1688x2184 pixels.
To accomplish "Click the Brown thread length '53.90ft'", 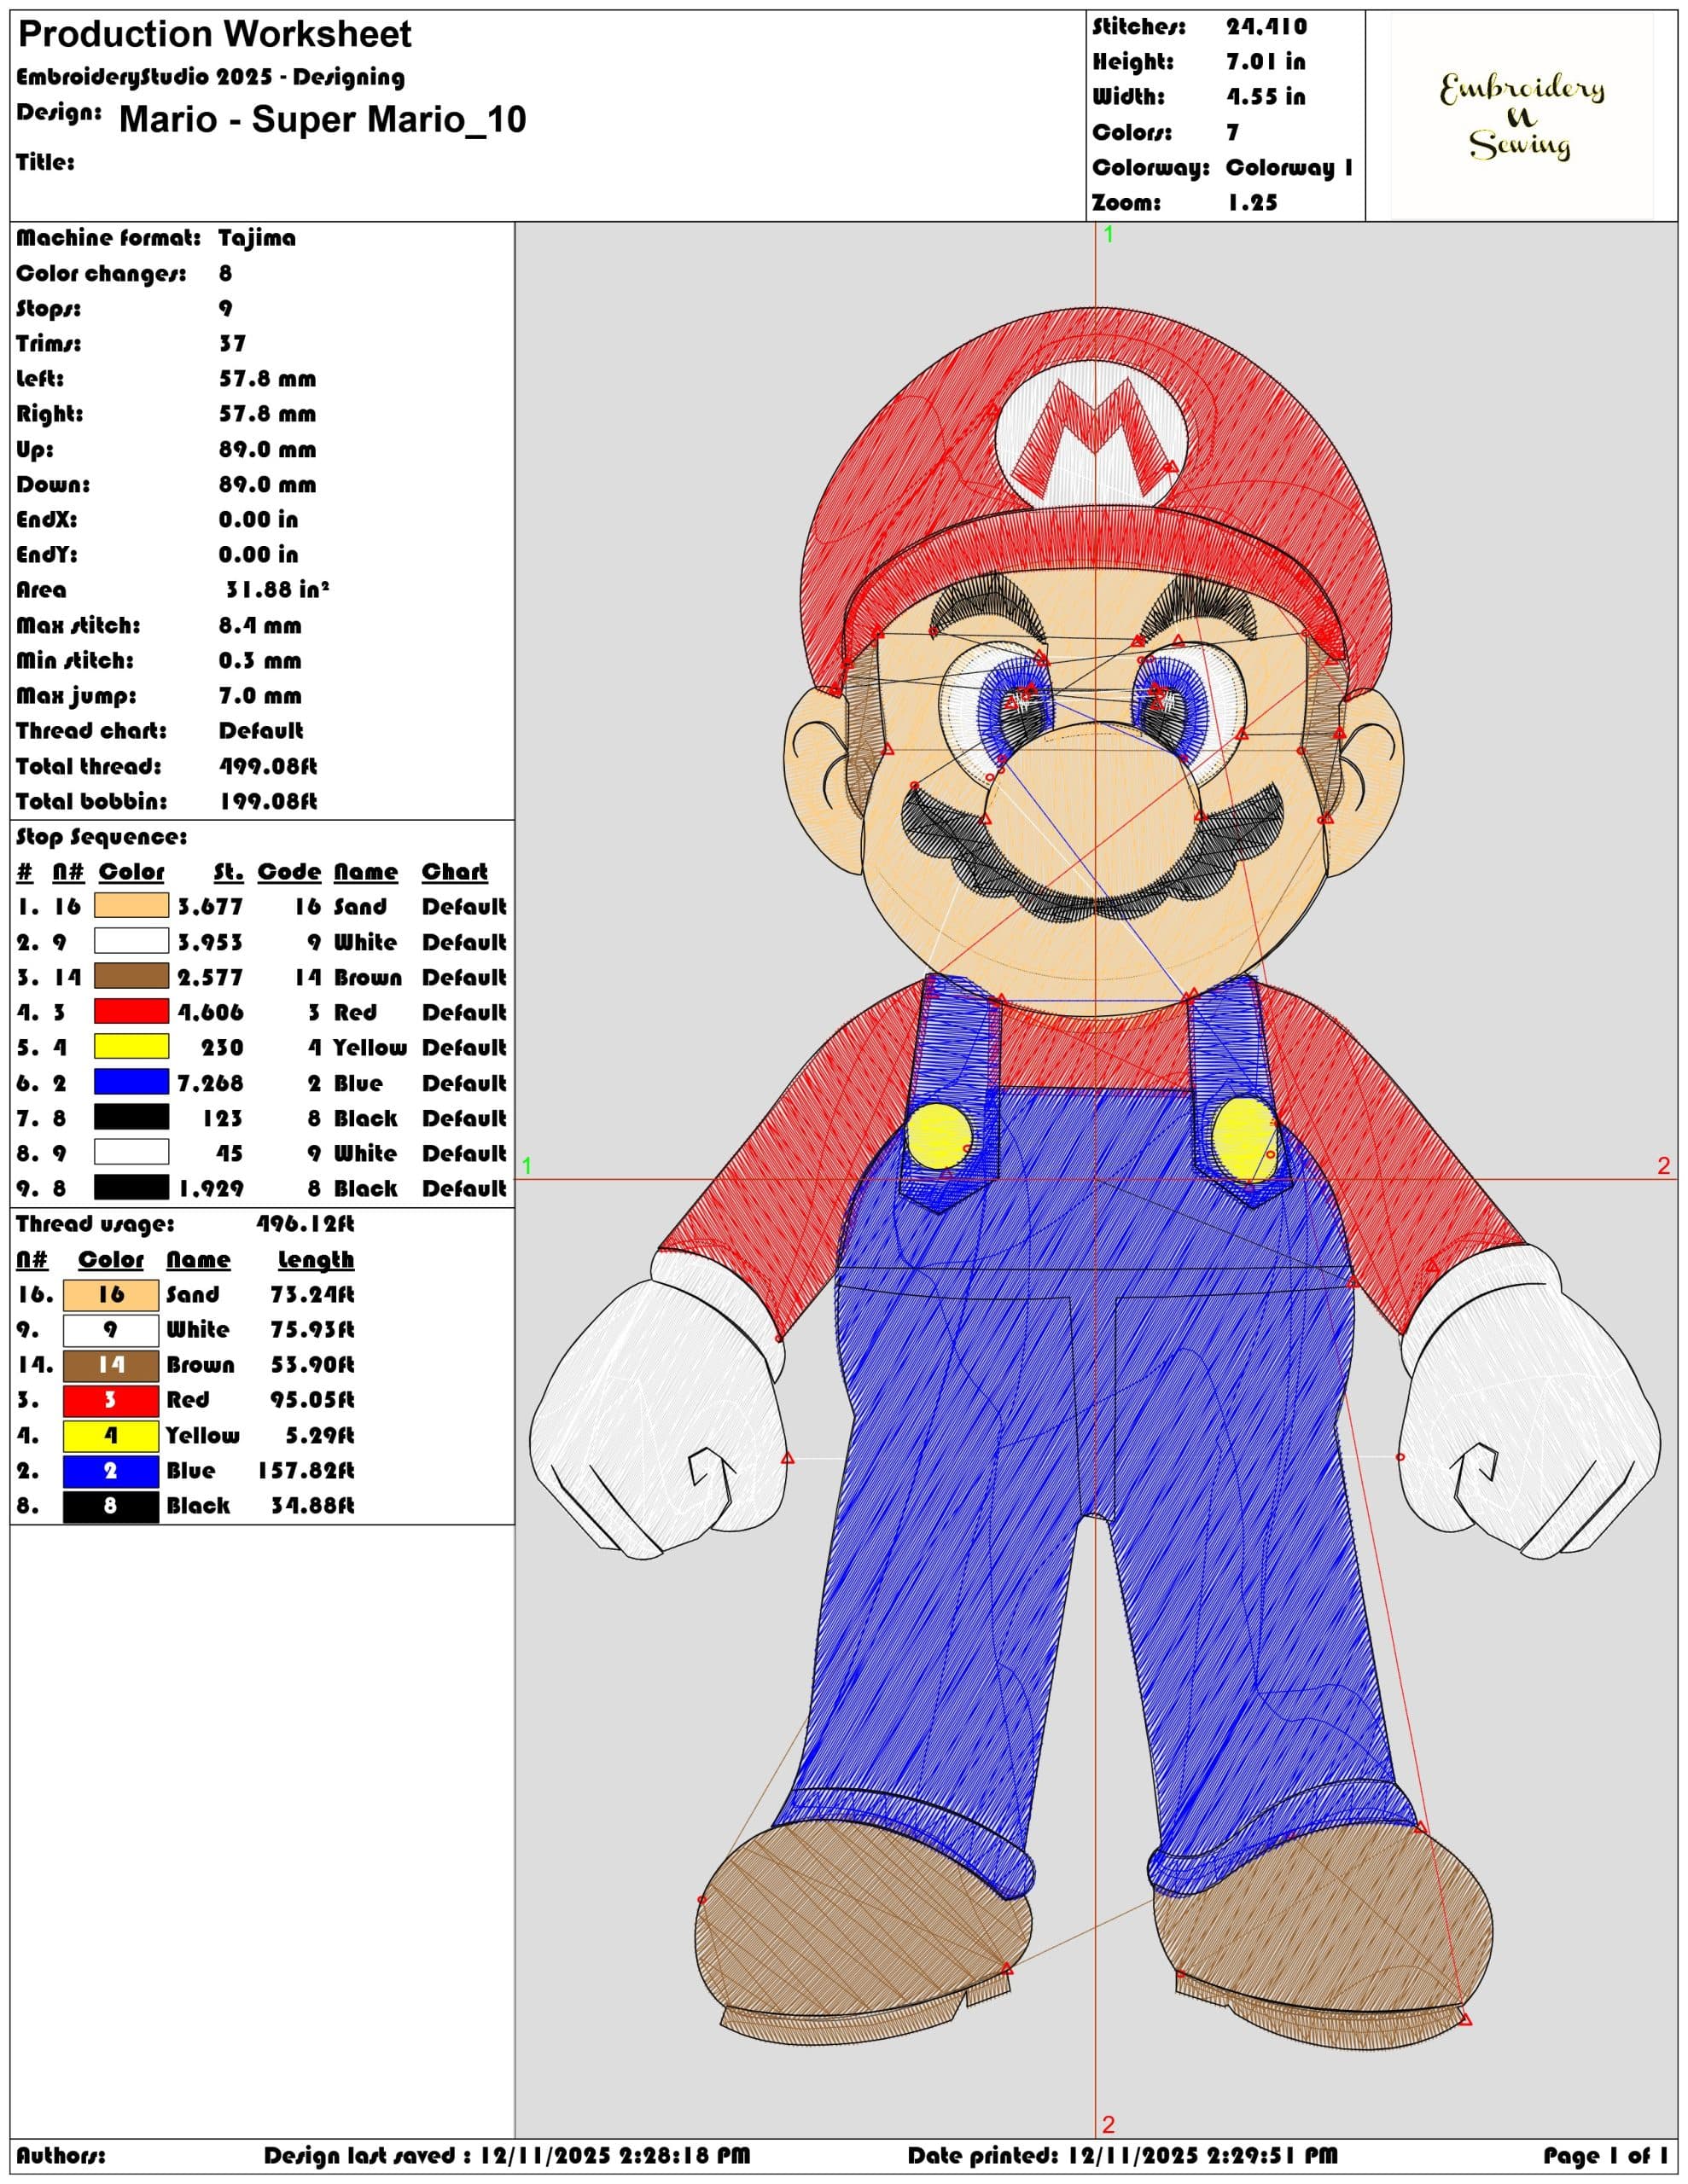I will point(312,1365).
